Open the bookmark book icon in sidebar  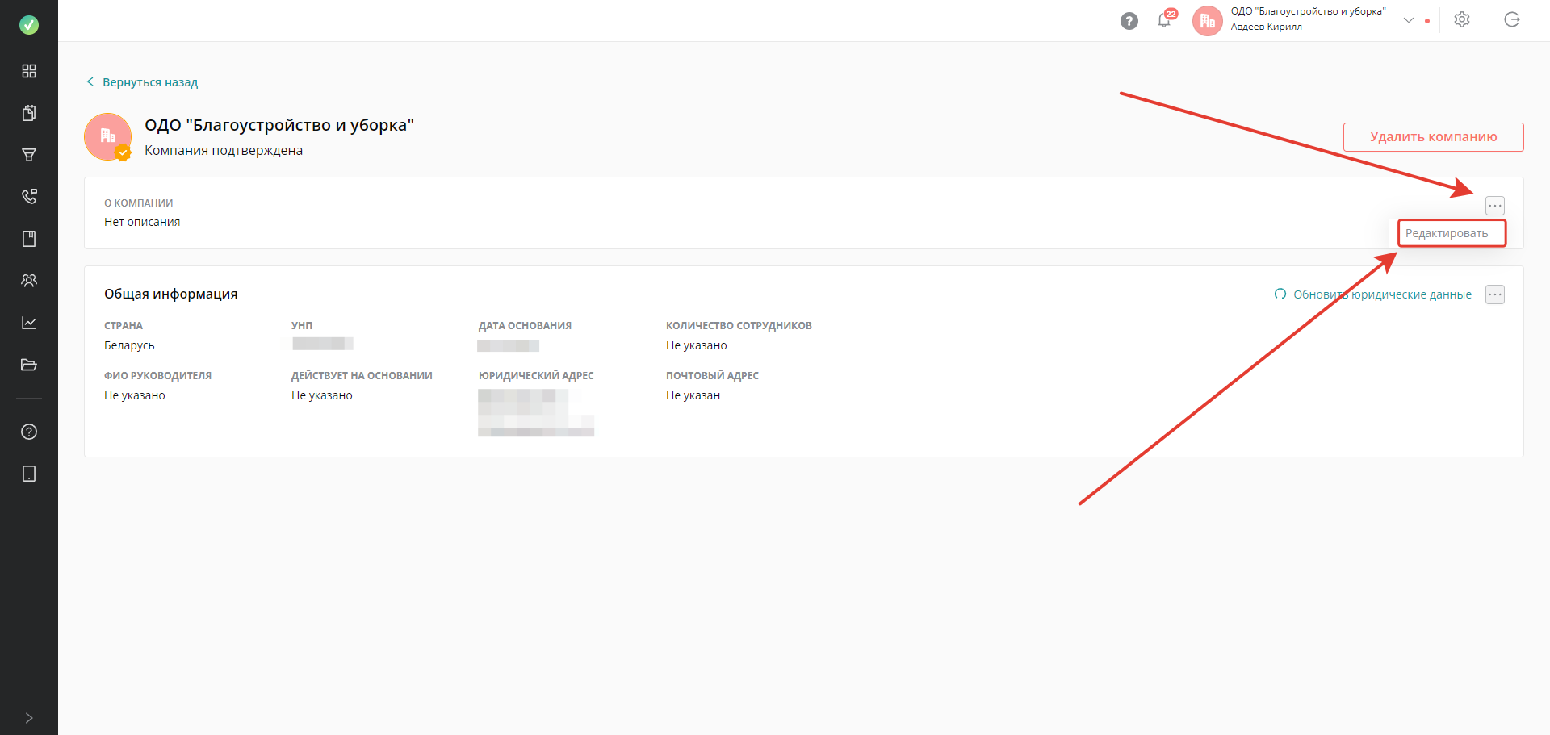pos(29,239)
